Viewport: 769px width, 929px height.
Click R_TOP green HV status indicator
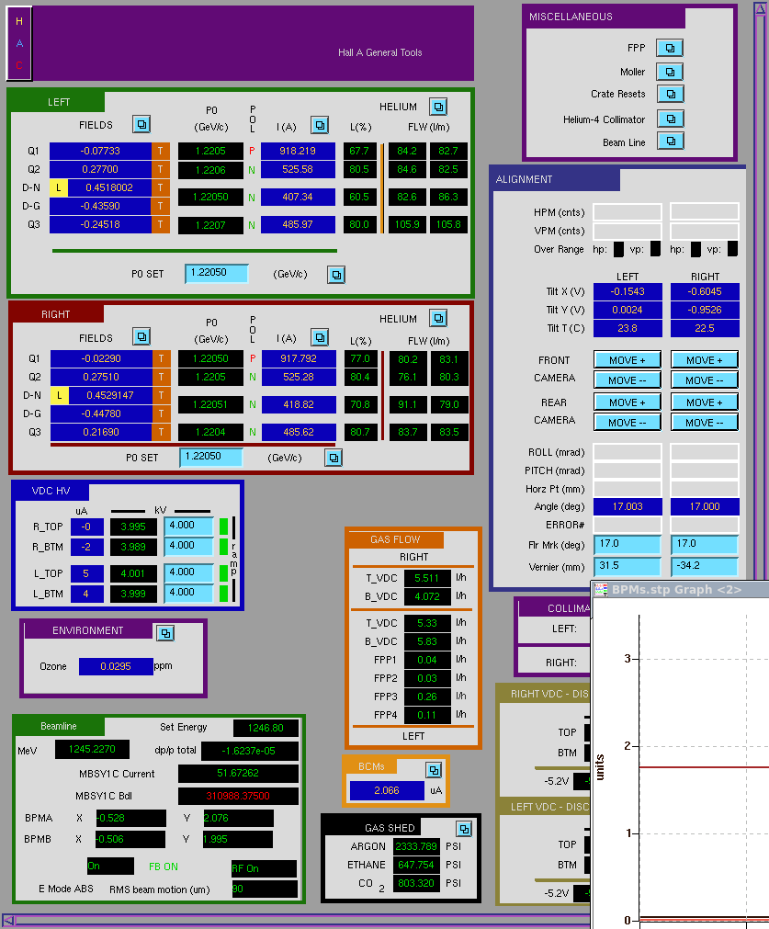click(x=223, y=527)
